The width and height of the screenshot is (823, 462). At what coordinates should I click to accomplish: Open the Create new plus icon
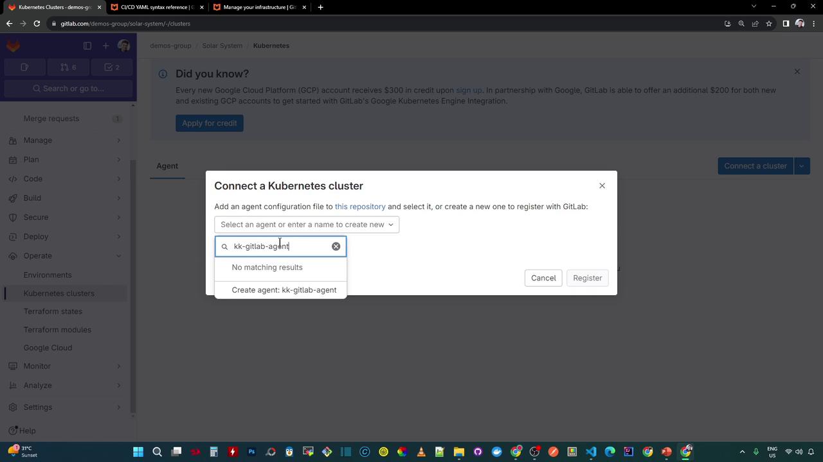[x=105, y=46]
